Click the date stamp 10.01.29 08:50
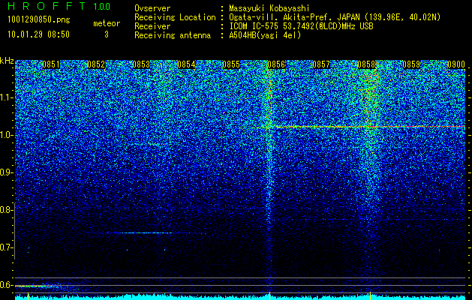 point(38,34)
